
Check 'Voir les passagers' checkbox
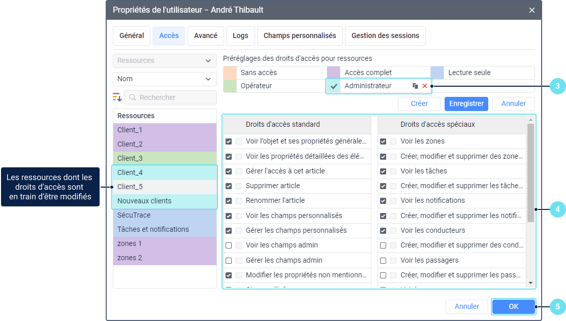click(x=383, y=261)
